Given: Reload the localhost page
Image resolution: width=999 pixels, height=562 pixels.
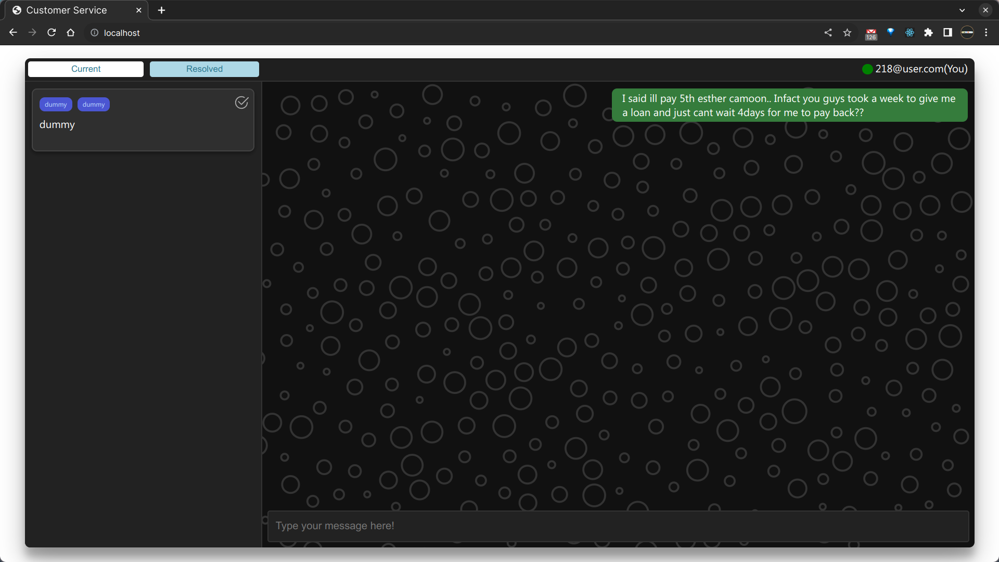Looking at the screenshot, I should point(52,33).
